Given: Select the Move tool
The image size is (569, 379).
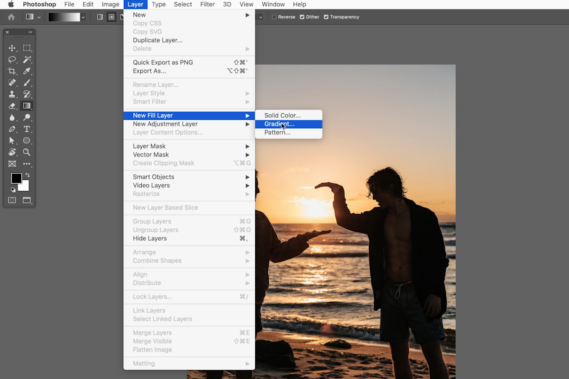Looking at the screenshot, I should tap(13, 48).
